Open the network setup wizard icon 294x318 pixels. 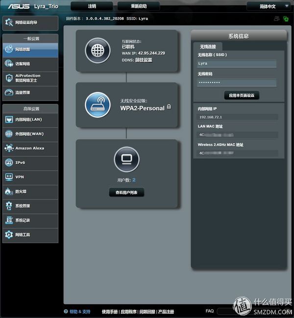tap(9, 23)
